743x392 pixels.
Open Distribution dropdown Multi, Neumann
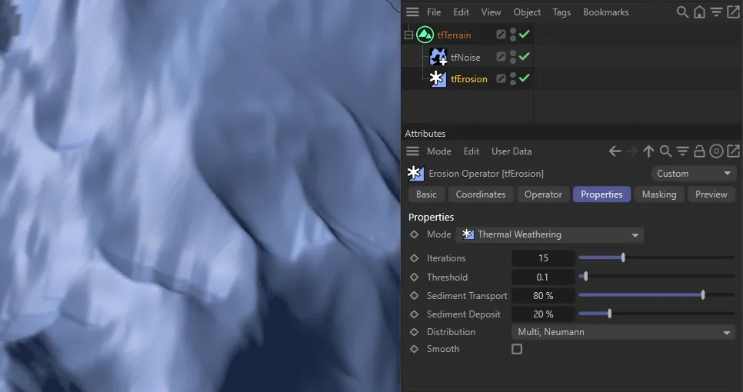point(623,332)
